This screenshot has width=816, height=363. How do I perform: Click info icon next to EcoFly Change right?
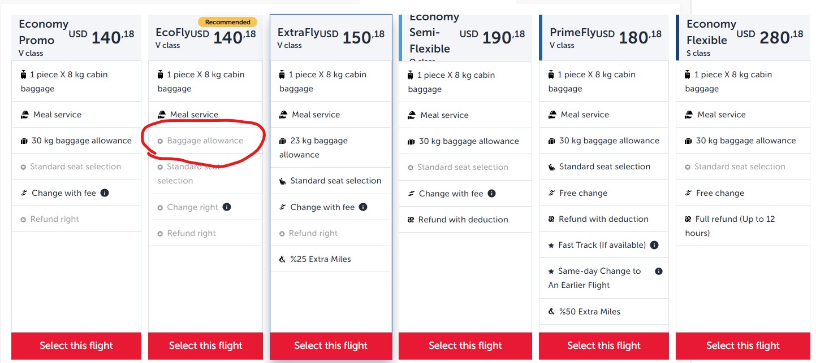point(227,207)
